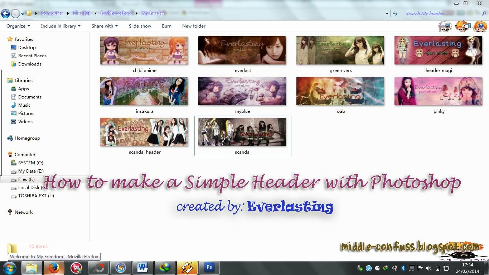Open Photoshop from the taskbar
This screenshot has height=275, width=489.
(209, 267)
